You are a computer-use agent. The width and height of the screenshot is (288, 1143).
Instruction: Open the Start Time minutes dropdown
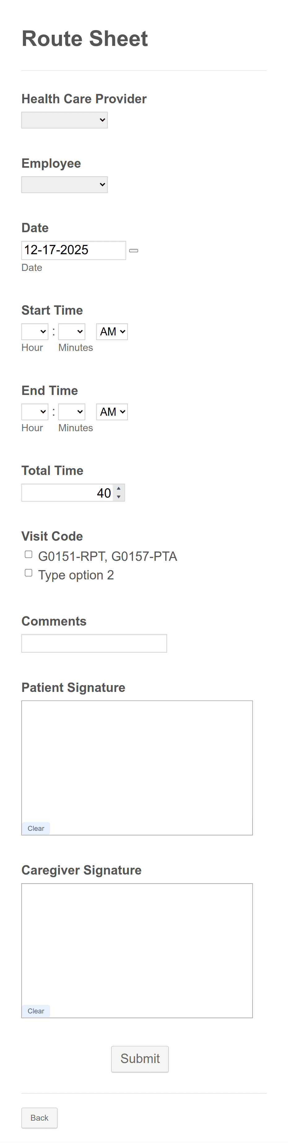(71, 331)
